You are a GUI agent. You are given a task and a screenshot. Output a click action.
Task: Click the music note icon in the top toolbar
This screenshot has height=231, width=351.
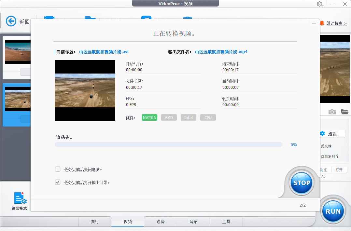[146, 18]
